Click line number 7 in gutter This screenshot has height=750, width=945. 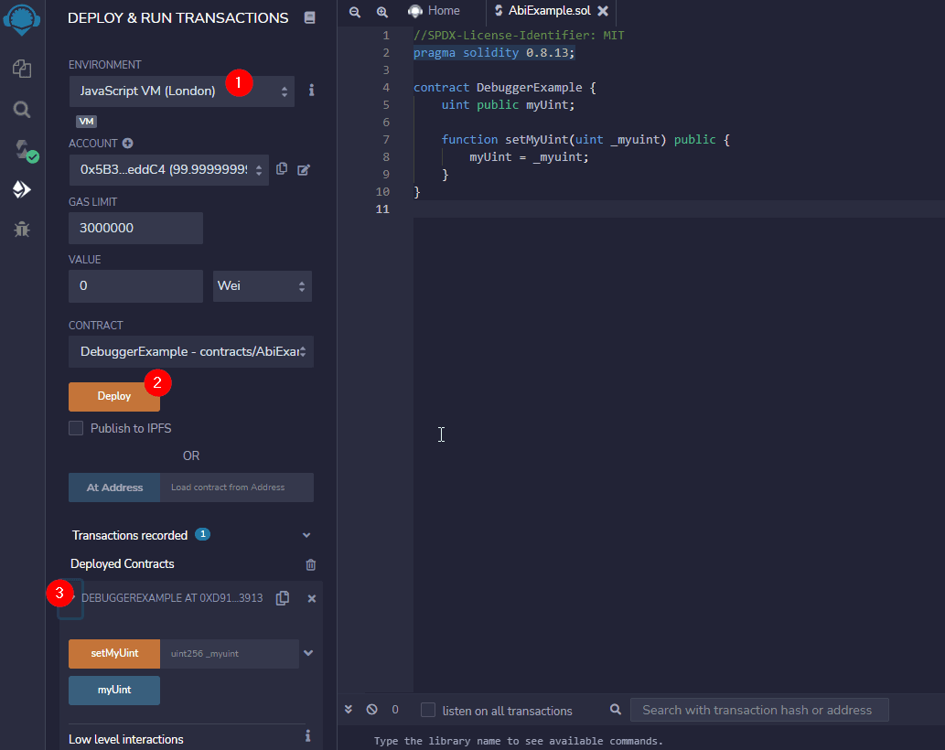click(x=386, y=140)
